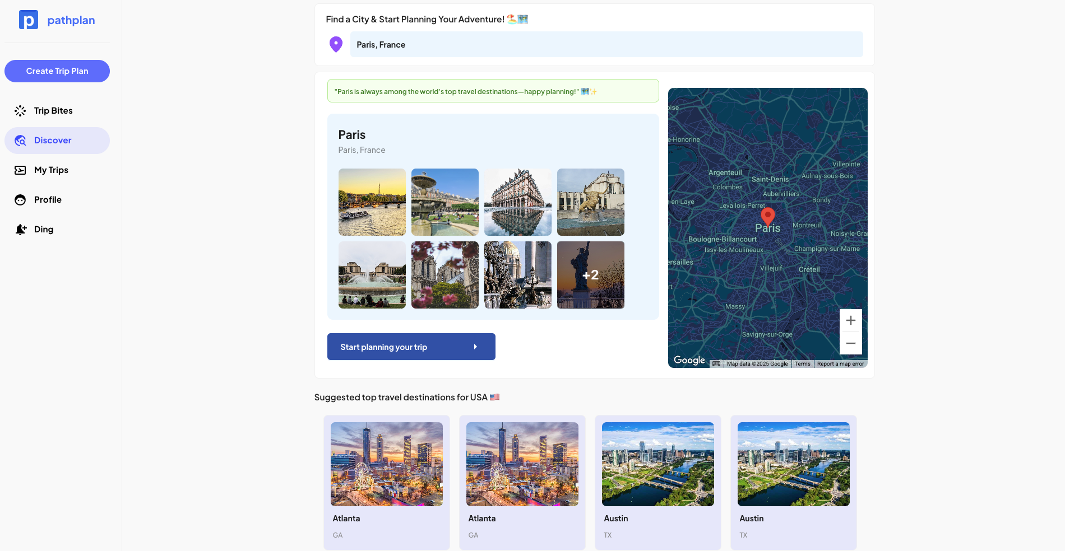Click Villejuif label on the map
The height and width of the screenshot is (551, 1065).
point(771,268)
